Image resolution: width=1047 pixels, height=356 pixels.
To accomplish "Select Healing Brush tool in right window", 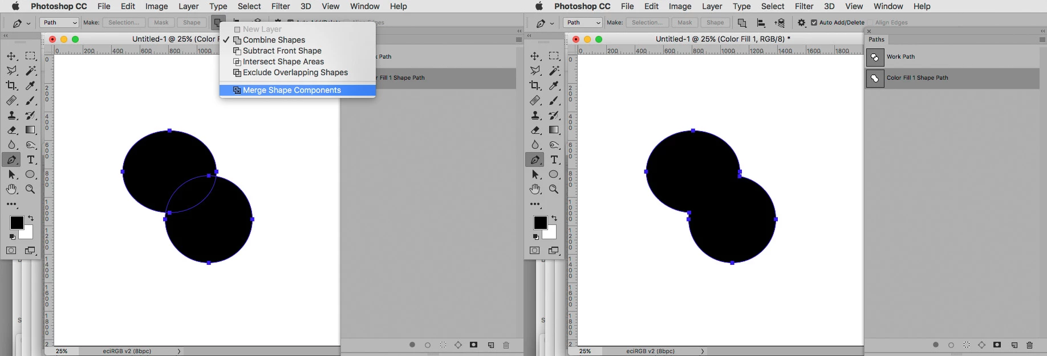I will 535,100.
